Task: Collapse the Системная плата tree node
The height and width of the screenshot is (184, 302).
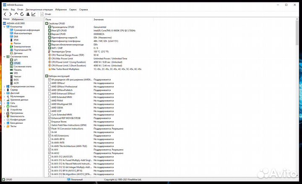Action: pos(5,56)
